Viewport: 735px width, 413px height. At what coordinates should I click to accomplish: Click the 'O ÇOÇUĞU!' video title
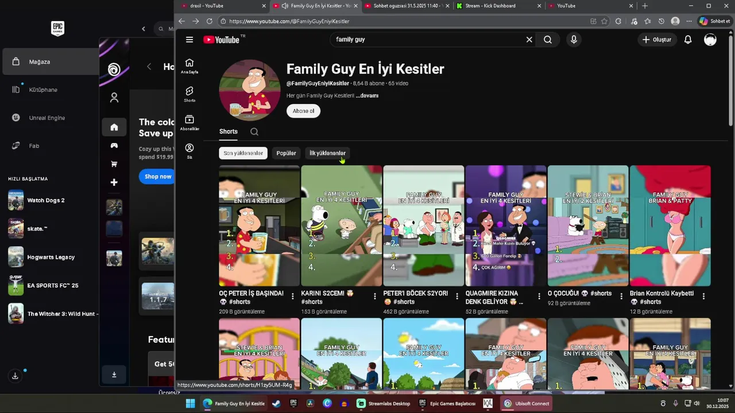(579, 293)
